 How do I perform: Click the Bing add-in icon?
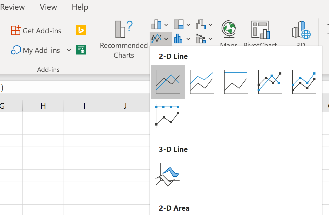pyautogui.click(x=81, y=30)
